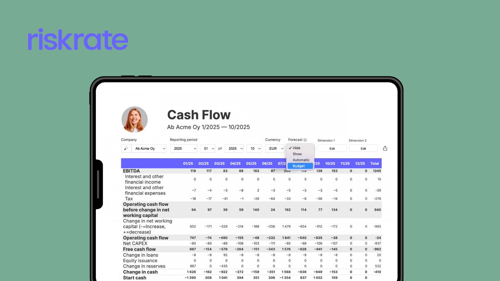Select Budget from the Forecast menu
Screen dimensions: 500x281
click(299, 166)
